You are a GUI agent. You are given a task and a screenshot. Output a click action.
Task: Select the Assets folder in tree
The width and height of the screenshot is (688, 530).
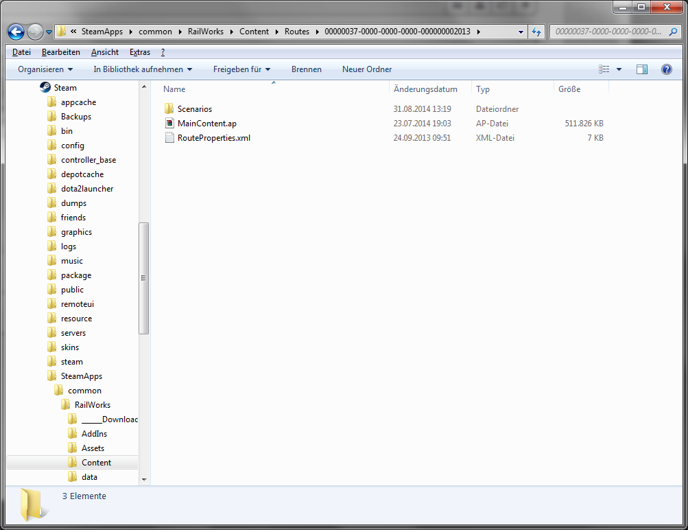point(93,448)
